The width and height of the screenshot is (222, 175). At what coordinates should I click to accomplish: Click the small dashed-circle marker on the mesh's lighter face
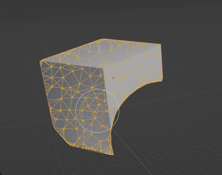click(113, 78)
